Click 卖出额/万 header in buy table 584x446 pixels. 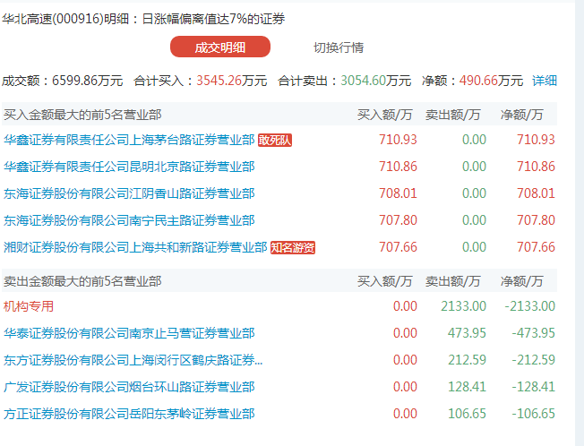tap(453, 115)
